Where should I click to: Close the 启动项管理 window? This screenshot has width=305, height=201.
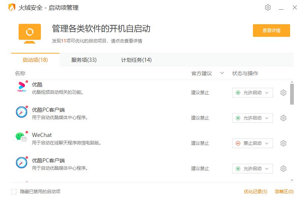295,7
